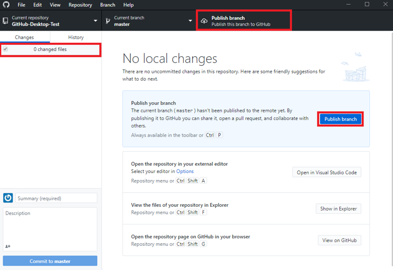Open the View menu
This screenshot has width=393, height=270.
click(x=55, y=5)
